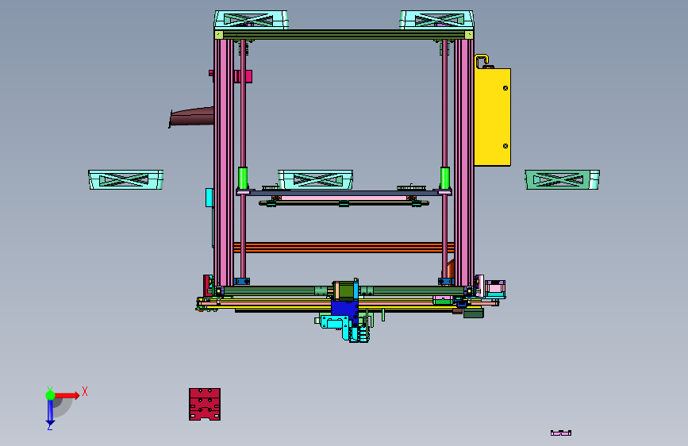Image resolution: width=688 pixels, height=446 pixels.
Task: Select the pink stepper motor at lower right
Action: click(495, 289)
